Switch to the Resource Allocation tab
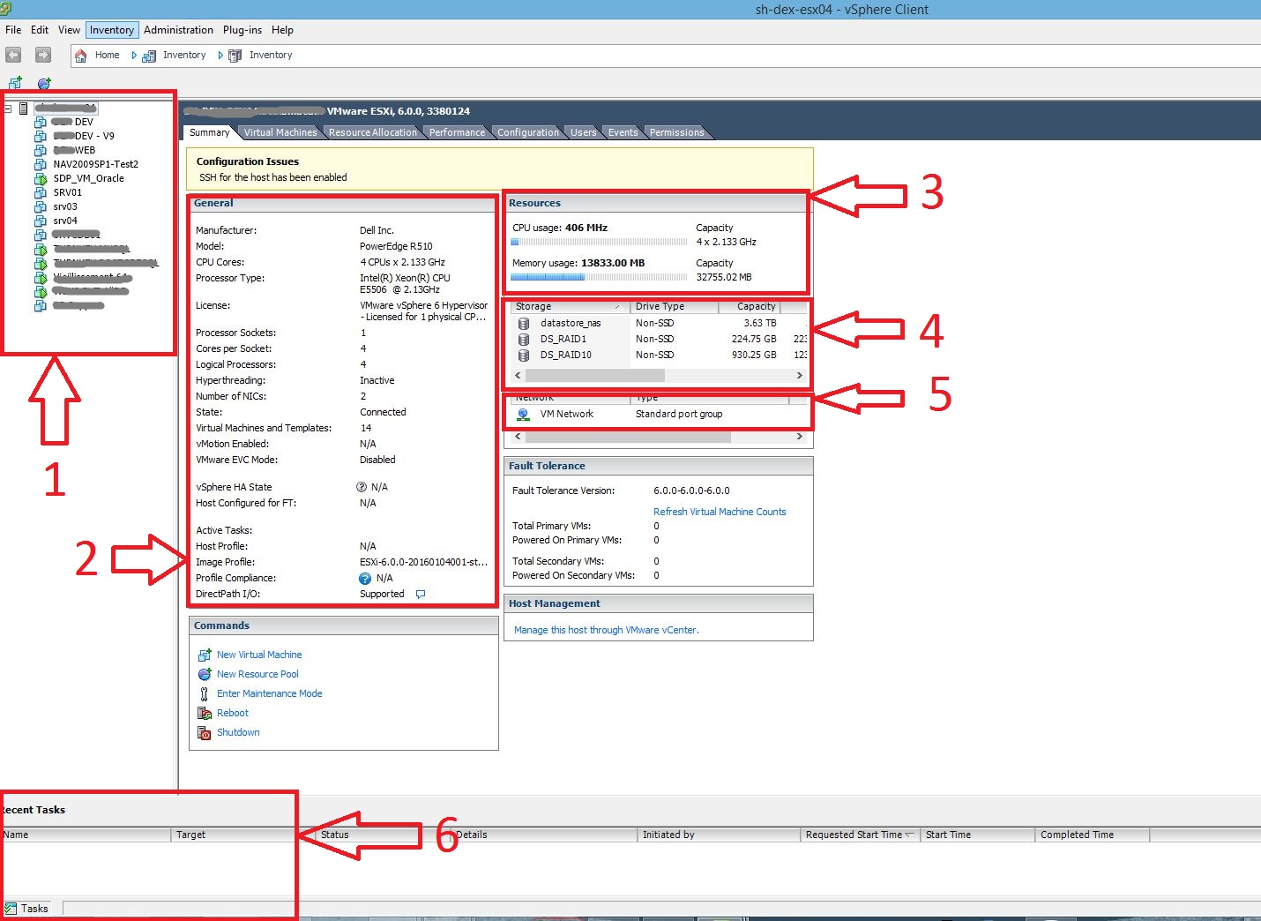This screenshot has width=1261, height=921. click(x=372, y=132)
